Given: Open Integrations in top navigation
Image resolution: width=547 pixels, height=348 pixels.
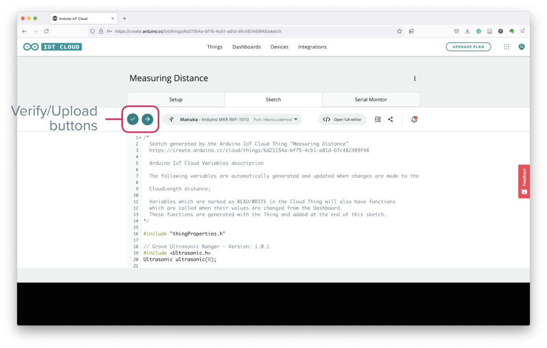Looking at the screenshot, I should (312, 47).
